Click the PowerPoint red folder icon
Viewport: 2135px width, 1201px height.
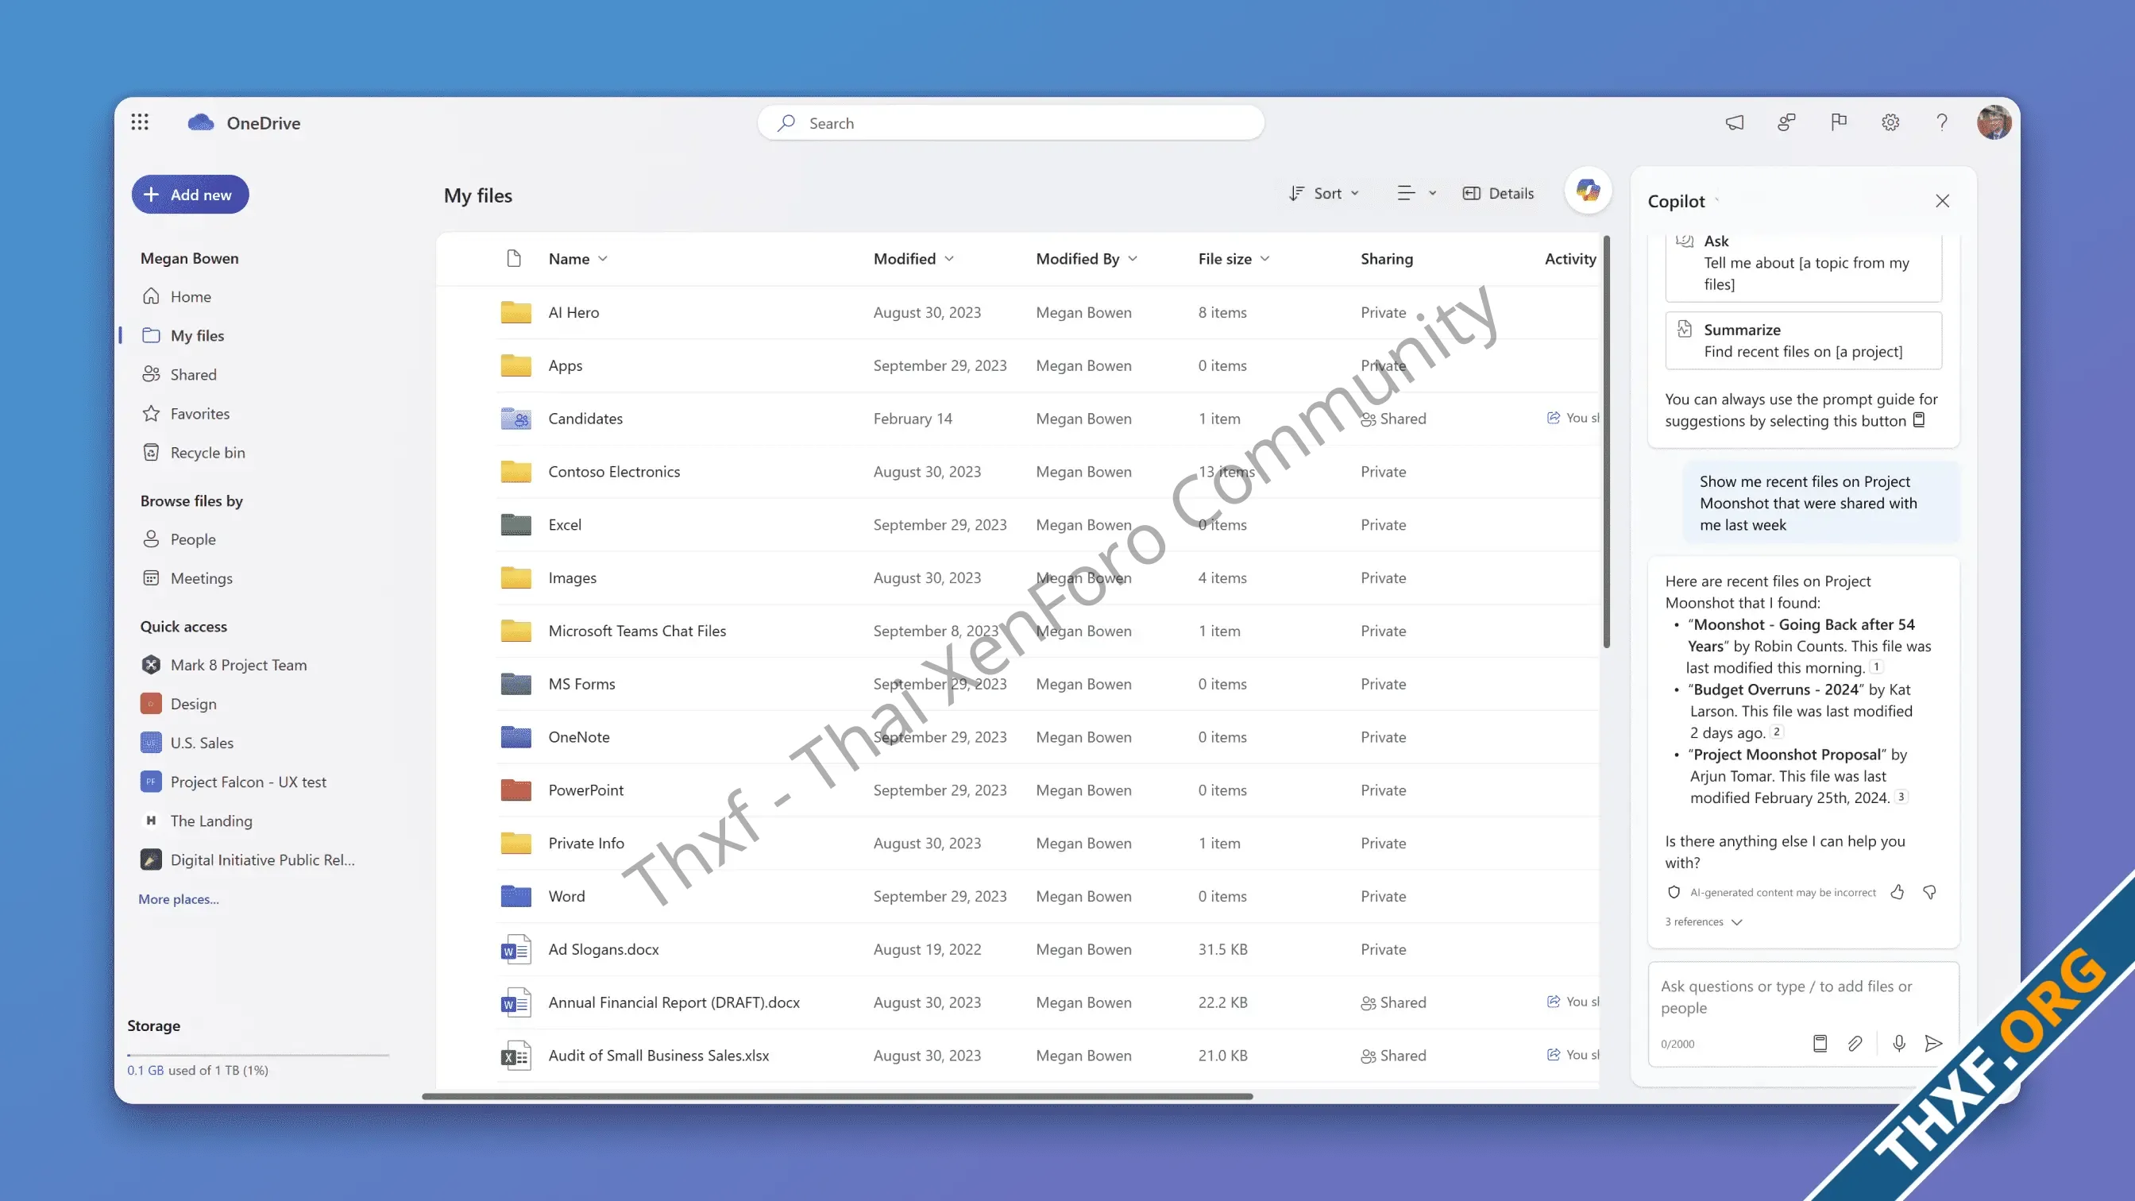(515, 789)
